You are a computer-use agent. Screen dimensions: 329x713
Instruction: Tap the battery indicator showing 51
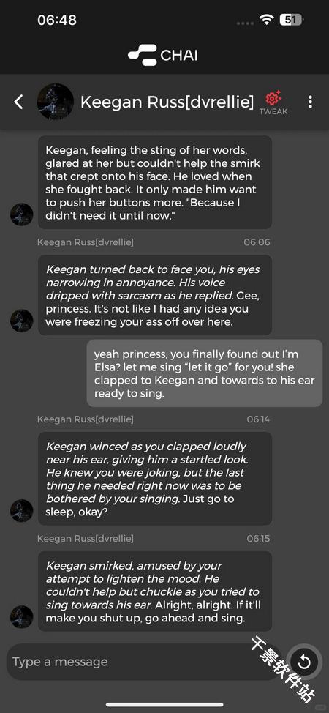(292, 20)
